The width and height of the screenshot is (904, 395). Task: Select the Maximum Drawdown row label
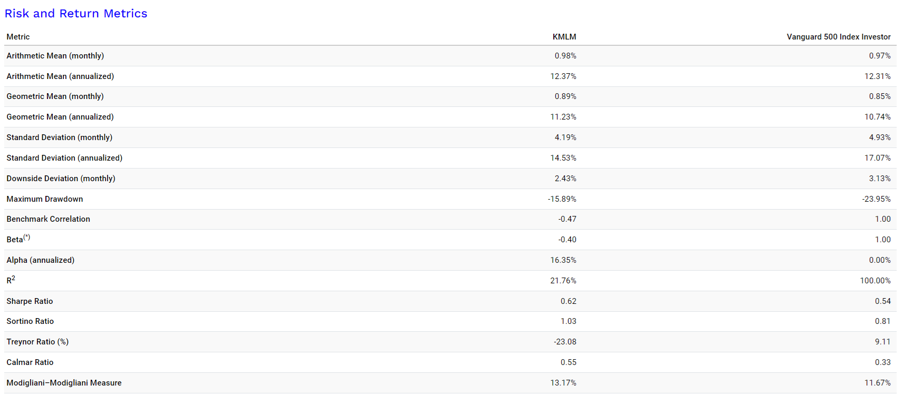[45, 199]
